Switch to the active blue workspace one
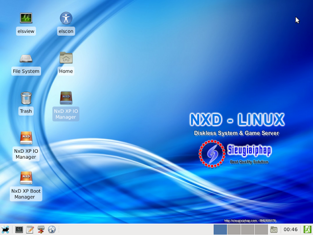 pos(220,230)
